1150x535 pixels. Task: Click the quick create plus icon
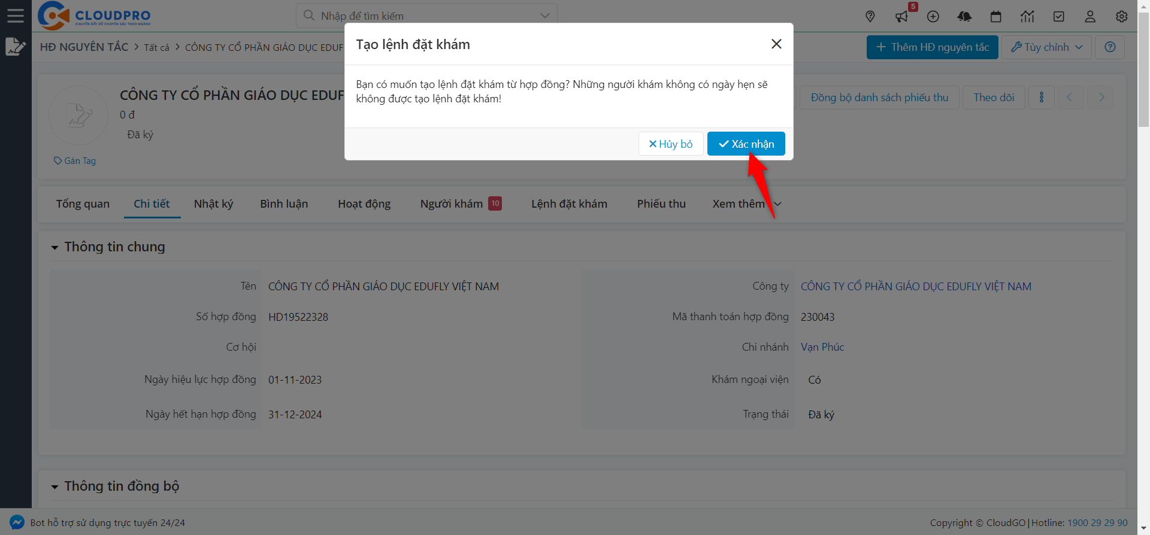[x=933, y=17]
